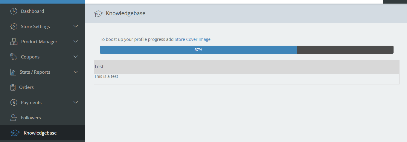Select the Followers menu label
Image resolution: width=407 pixels, height=142 pixels.
[x=31, y=118]
